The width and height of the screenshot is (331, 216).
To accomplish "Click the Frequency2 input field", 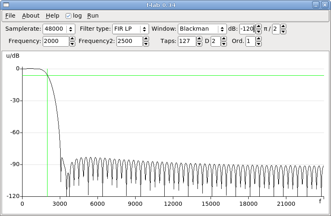I will click(129, 41).
